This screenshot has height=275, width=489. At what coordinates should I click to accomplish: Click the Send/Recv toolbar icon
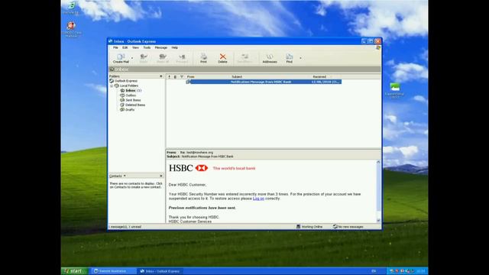(244, 58)
